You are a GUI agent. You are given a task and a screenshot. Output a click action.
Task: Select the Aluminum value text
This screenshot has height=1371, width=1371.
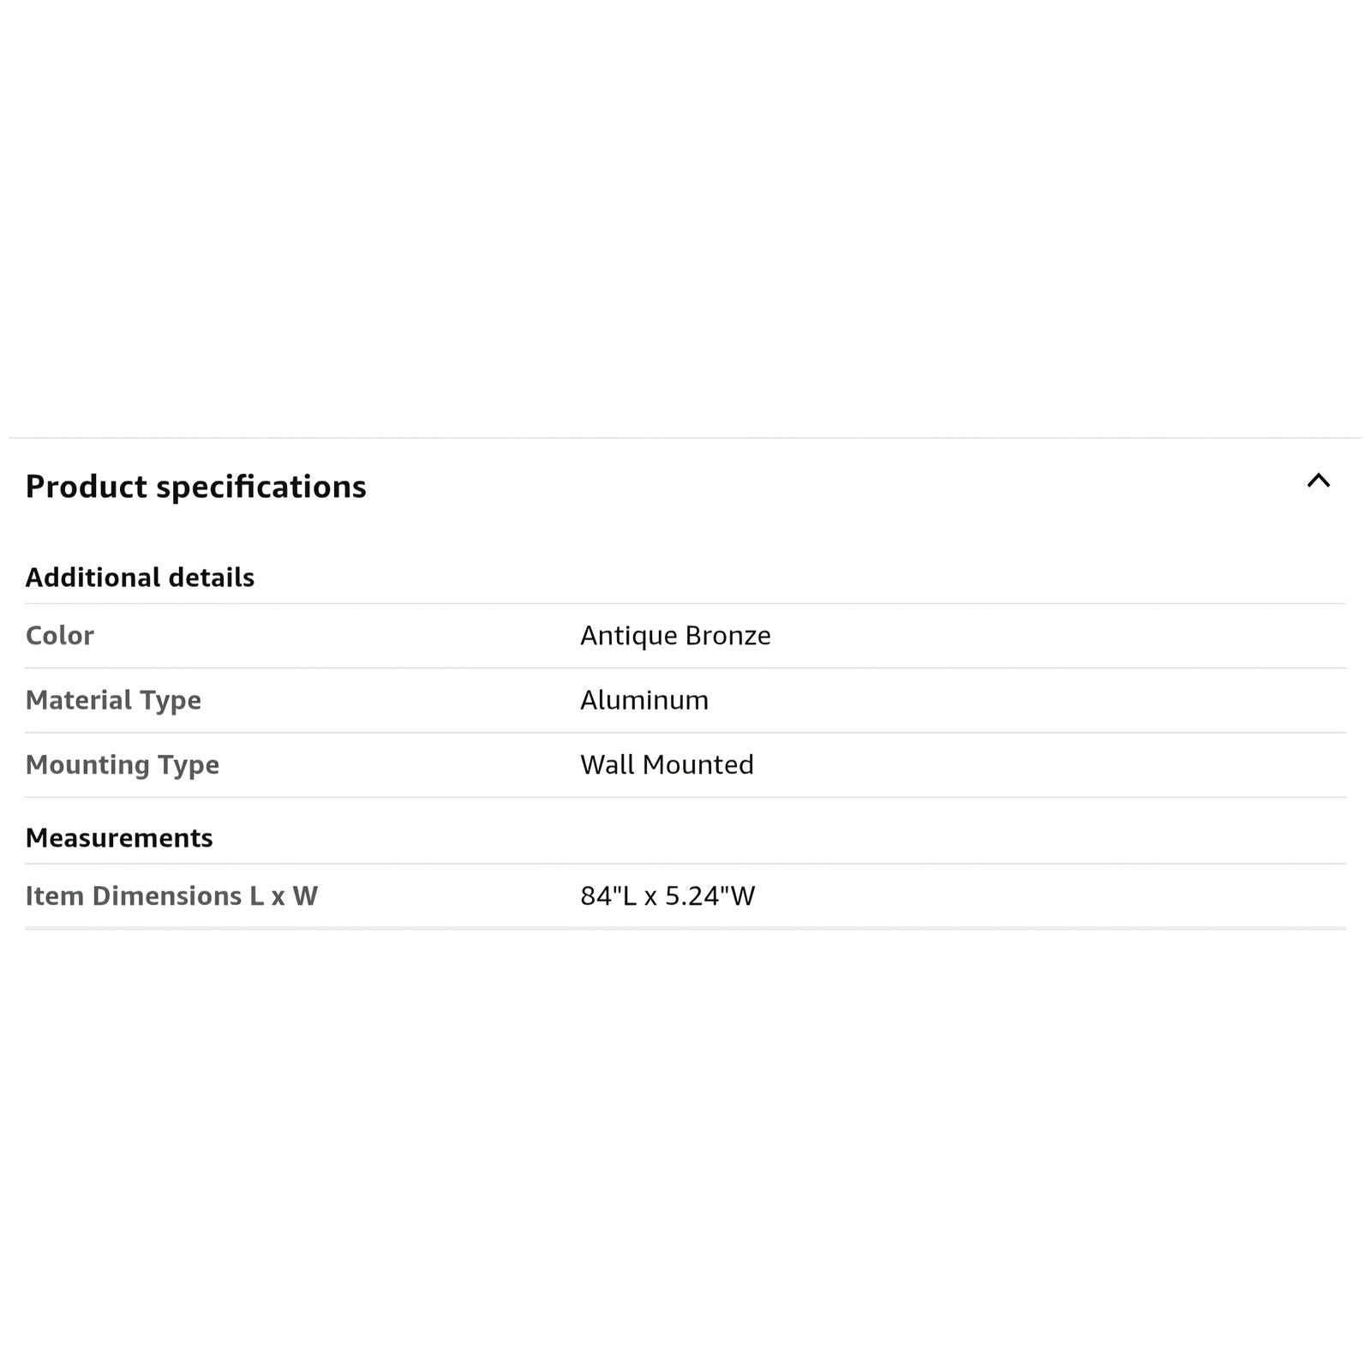pyautogui.click(x=644, y=700)
